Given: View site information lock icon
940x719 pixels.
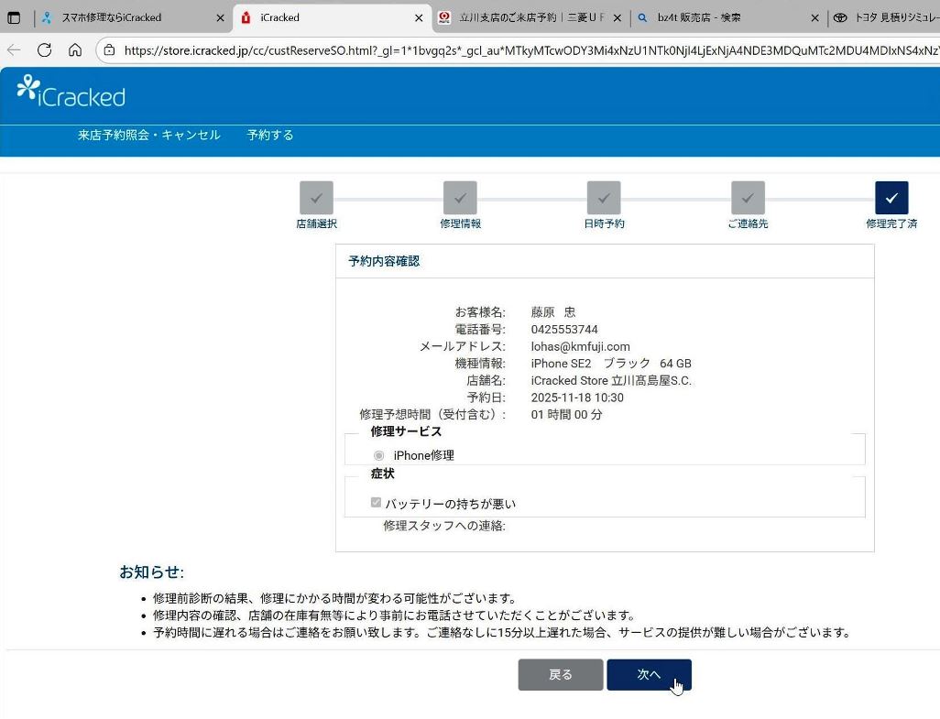Looking at the screenshot, I should tap(109, 50).
